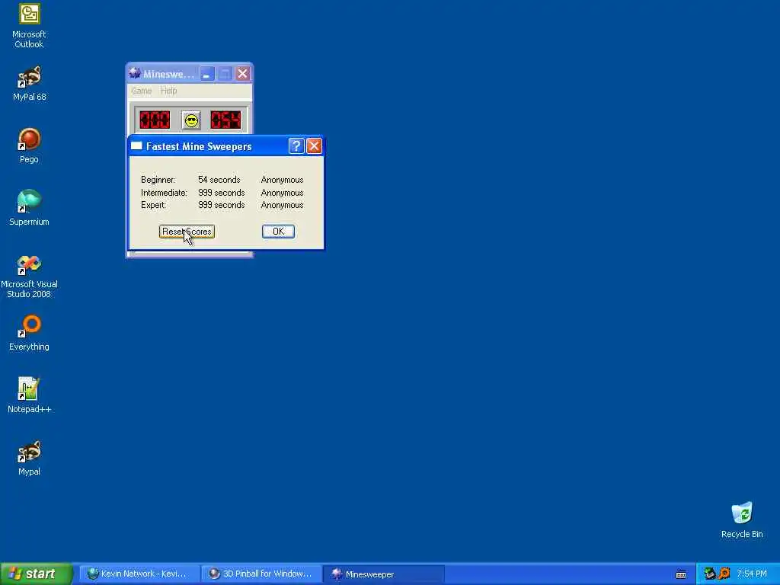Click the 7:54 PM system clock

(752, 574)
